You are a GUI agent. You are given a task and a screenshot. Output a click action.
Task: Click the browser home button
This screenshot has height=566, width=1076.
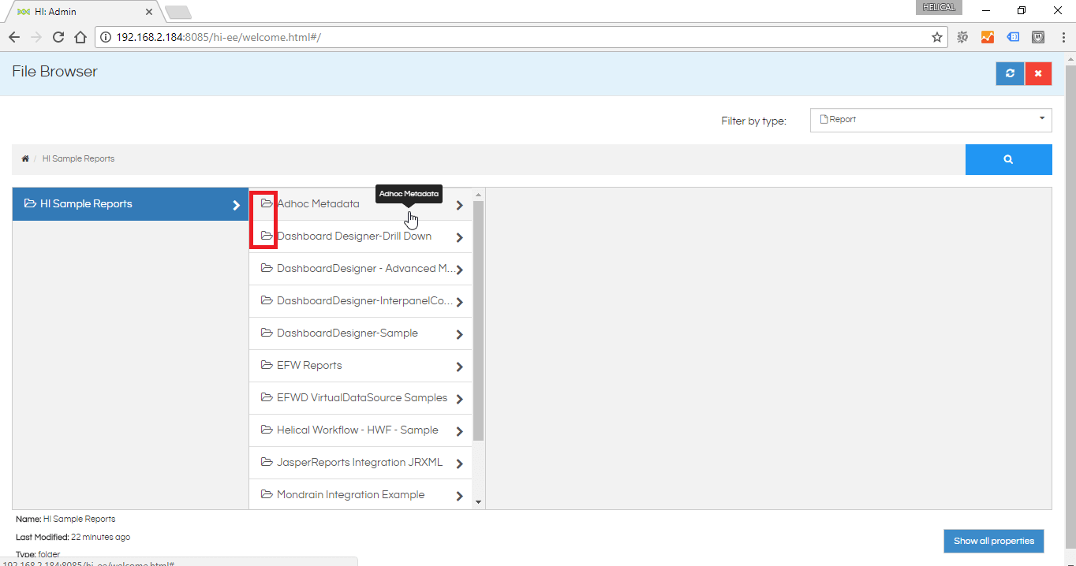pos(80,37)
